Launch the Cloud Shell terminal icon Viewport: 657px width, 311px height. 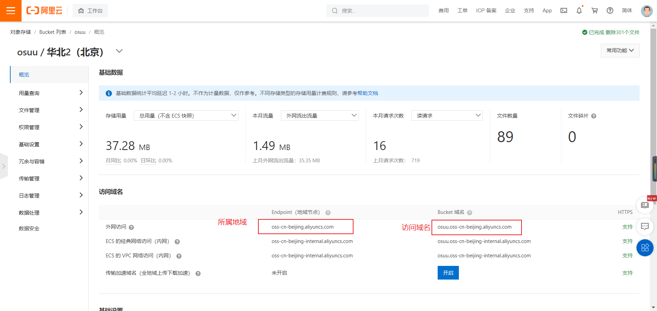tap(564, 11)
